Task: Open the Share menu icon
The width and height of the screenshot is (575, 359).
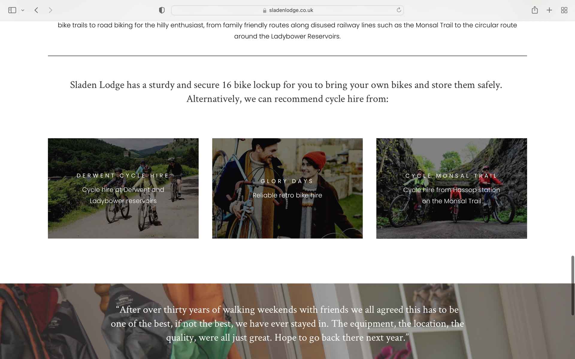Action: [535, 10]
